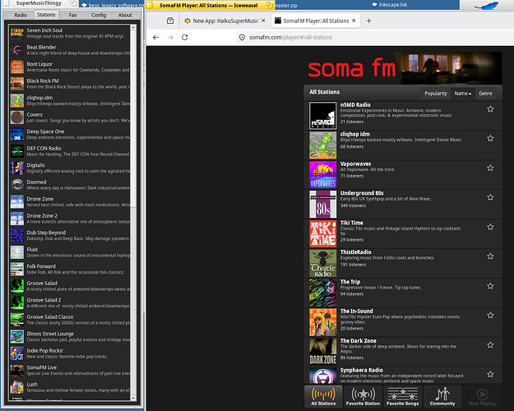Image resolution: width=514 pixels, height=411 pixels.
Task: Focus the Inkscape.lnk window title tab
Action: [x=390, y=5]
